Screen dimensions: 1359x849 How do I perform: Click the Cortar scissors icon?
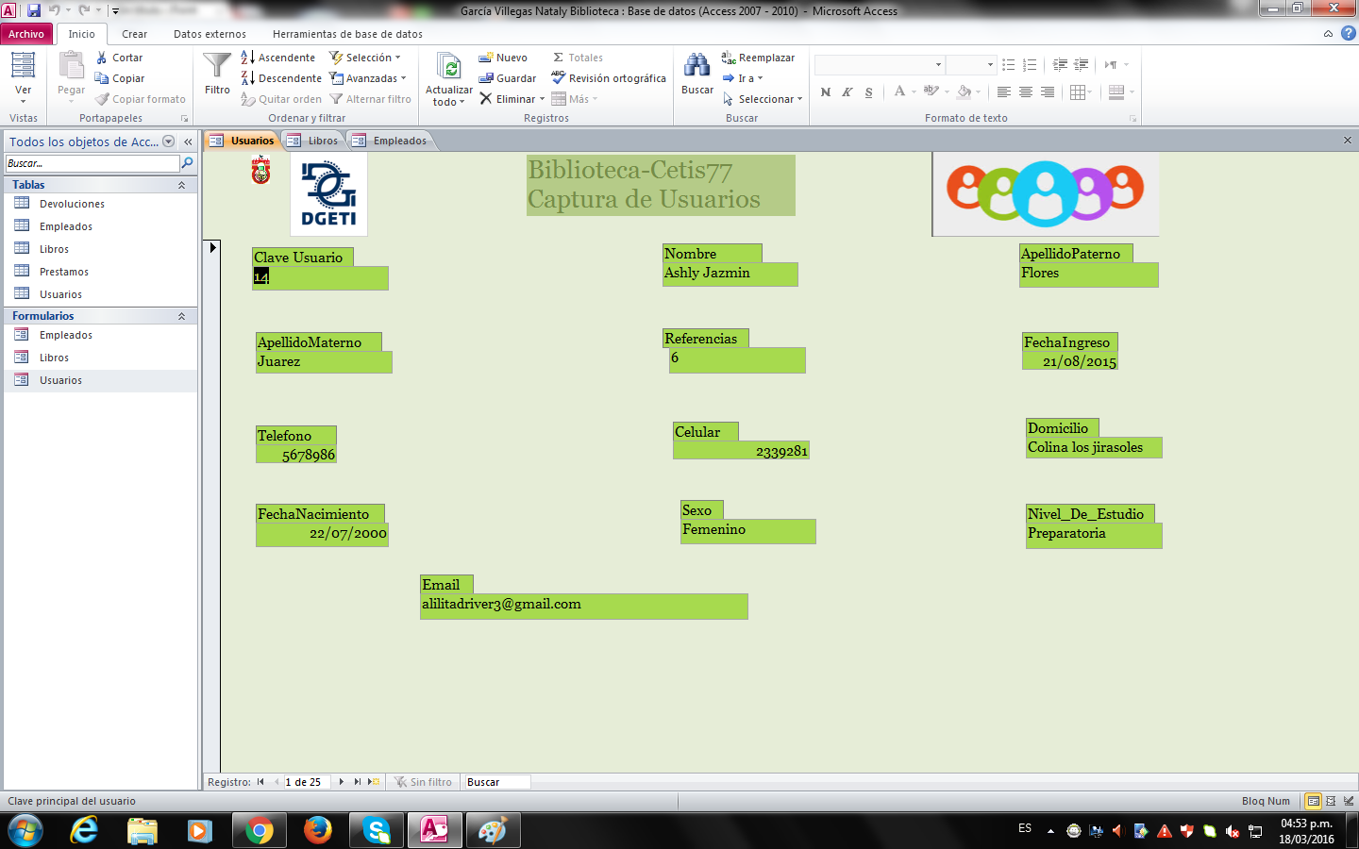pos(102,58)
